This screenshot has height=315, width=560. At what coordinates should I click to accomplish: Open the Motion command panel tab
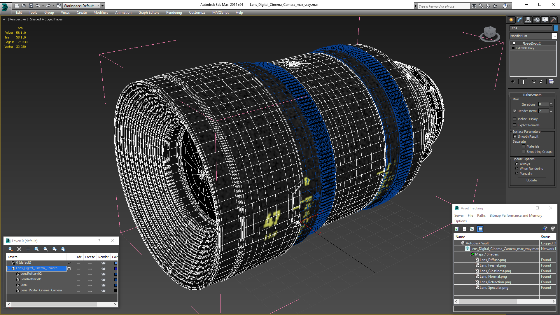[x=537, y=20]
